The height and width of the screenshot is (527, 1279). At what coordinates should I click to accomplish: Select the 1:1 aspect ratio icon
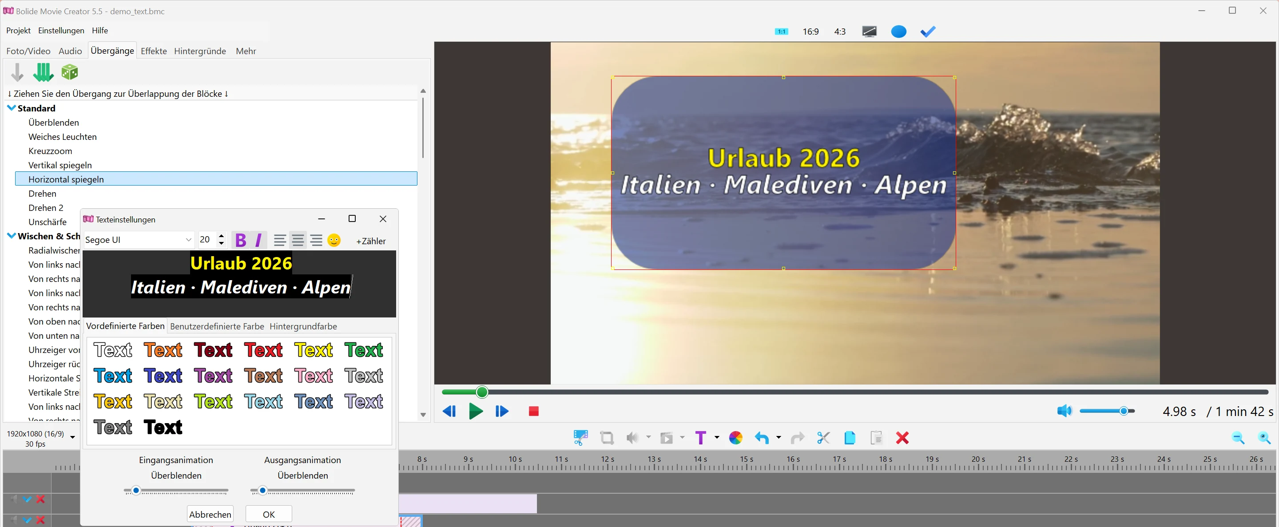(782, 32)
